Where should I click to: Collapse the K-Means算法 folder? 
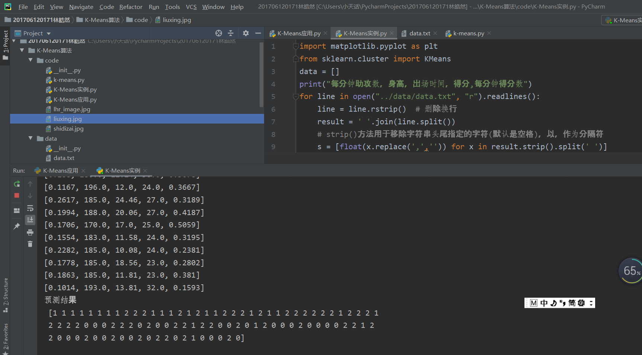pos(22,50)
